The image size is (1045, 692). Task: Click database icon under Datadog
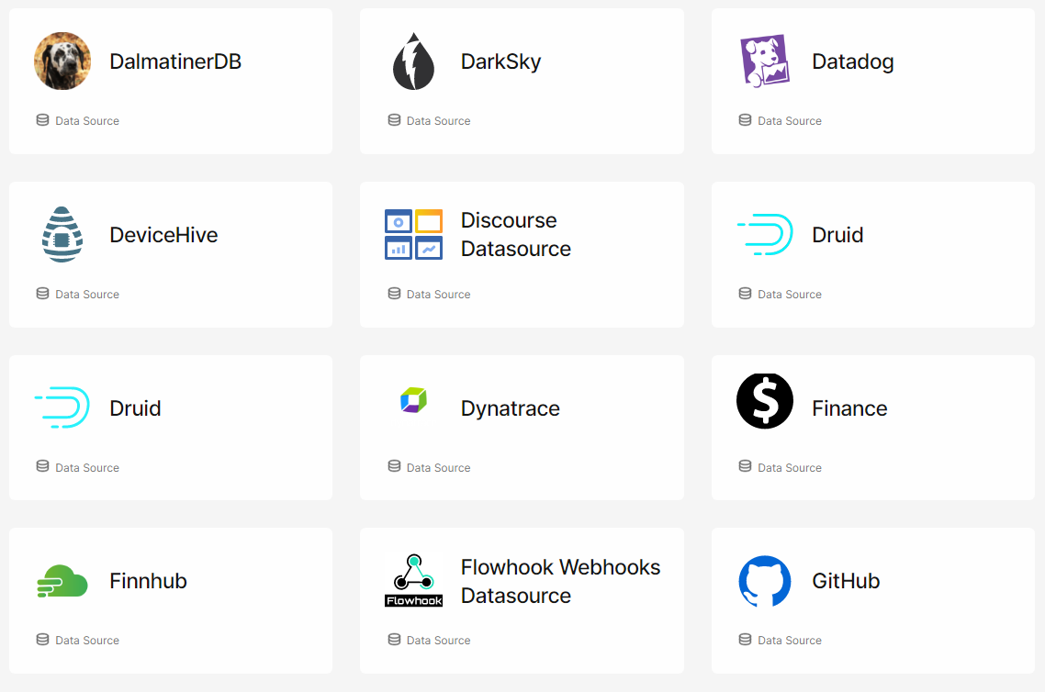point(745,120)
